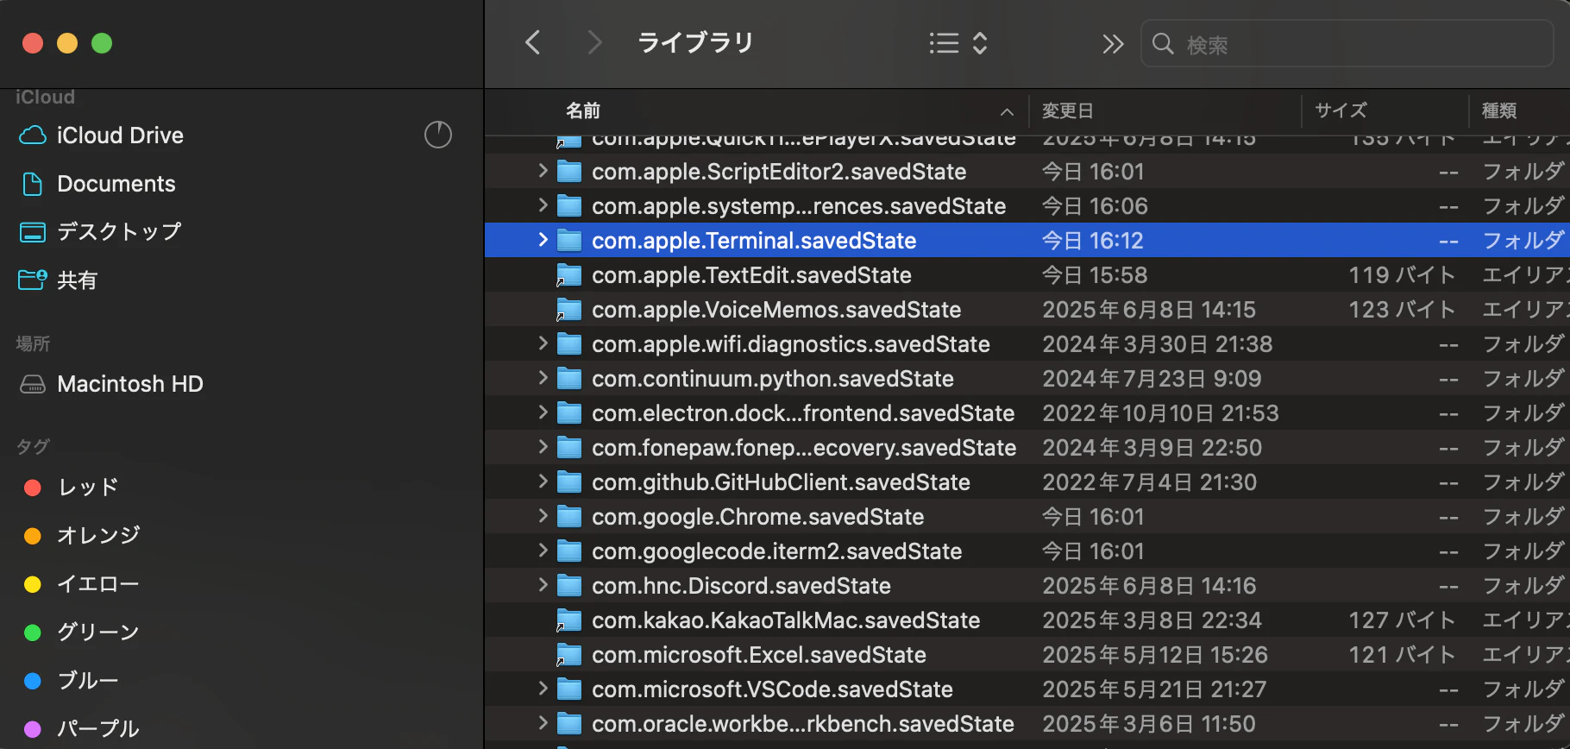Screen dimensions: 1570x749
Task: Select com.apple.VoiceMemos.savedState file name
Action: [776, 310]
